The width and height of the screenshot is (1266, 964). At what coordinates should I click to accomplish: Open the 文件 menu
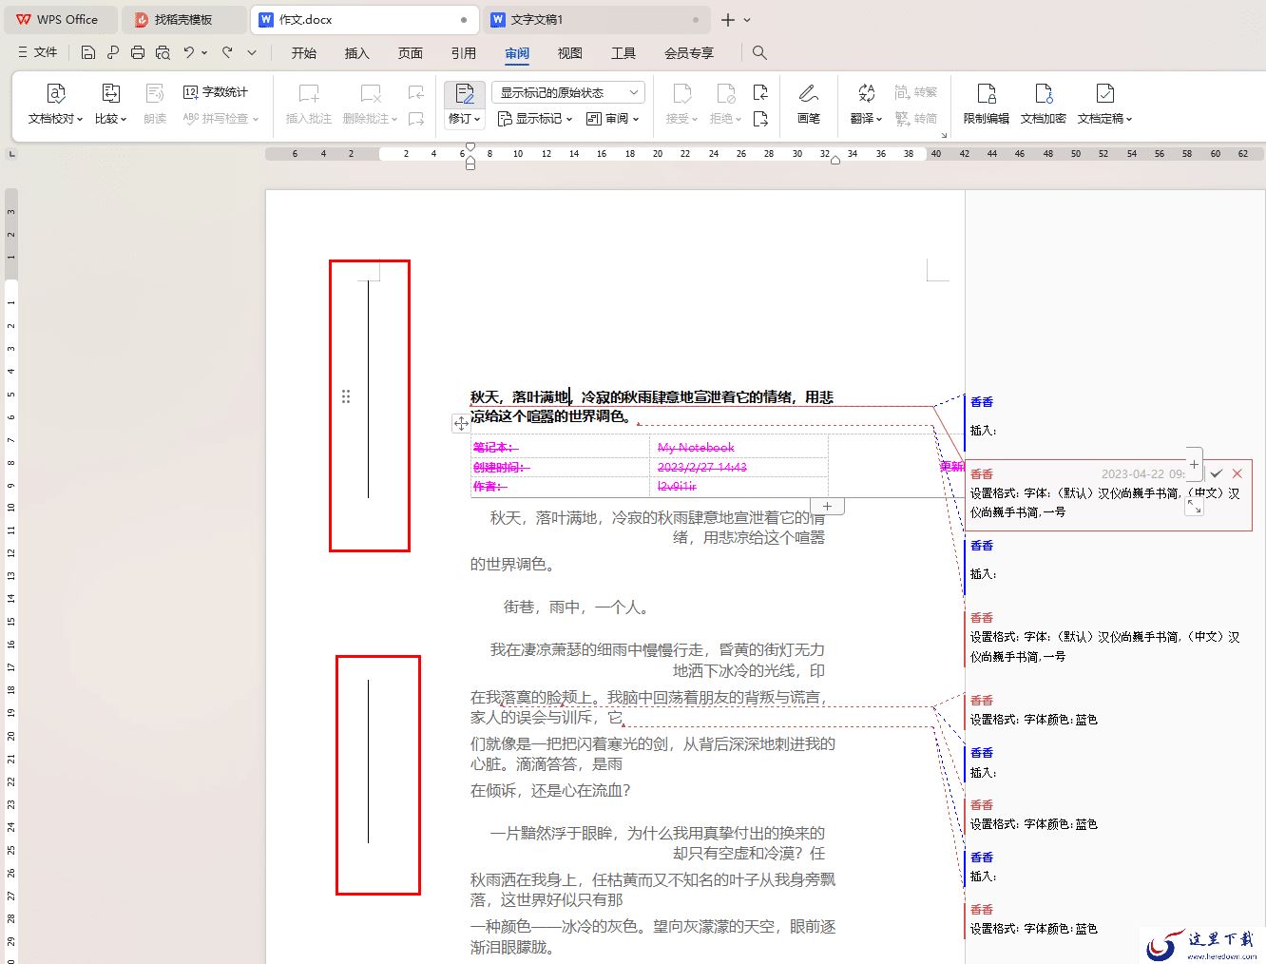(38, 53)
